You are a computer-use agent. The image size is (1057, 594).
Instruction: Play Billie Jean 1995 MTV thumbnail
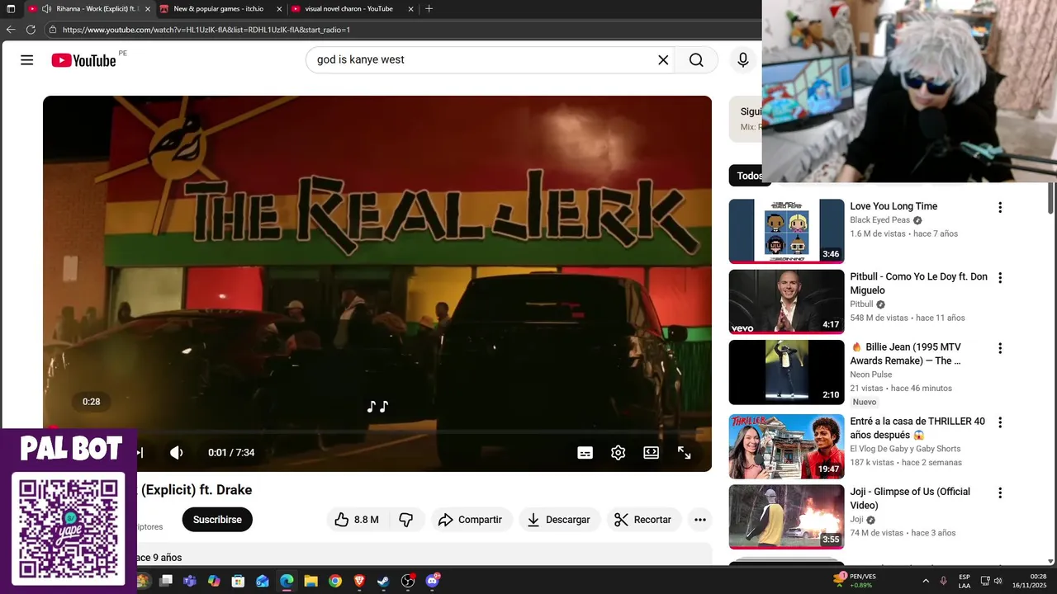[786, 372]
